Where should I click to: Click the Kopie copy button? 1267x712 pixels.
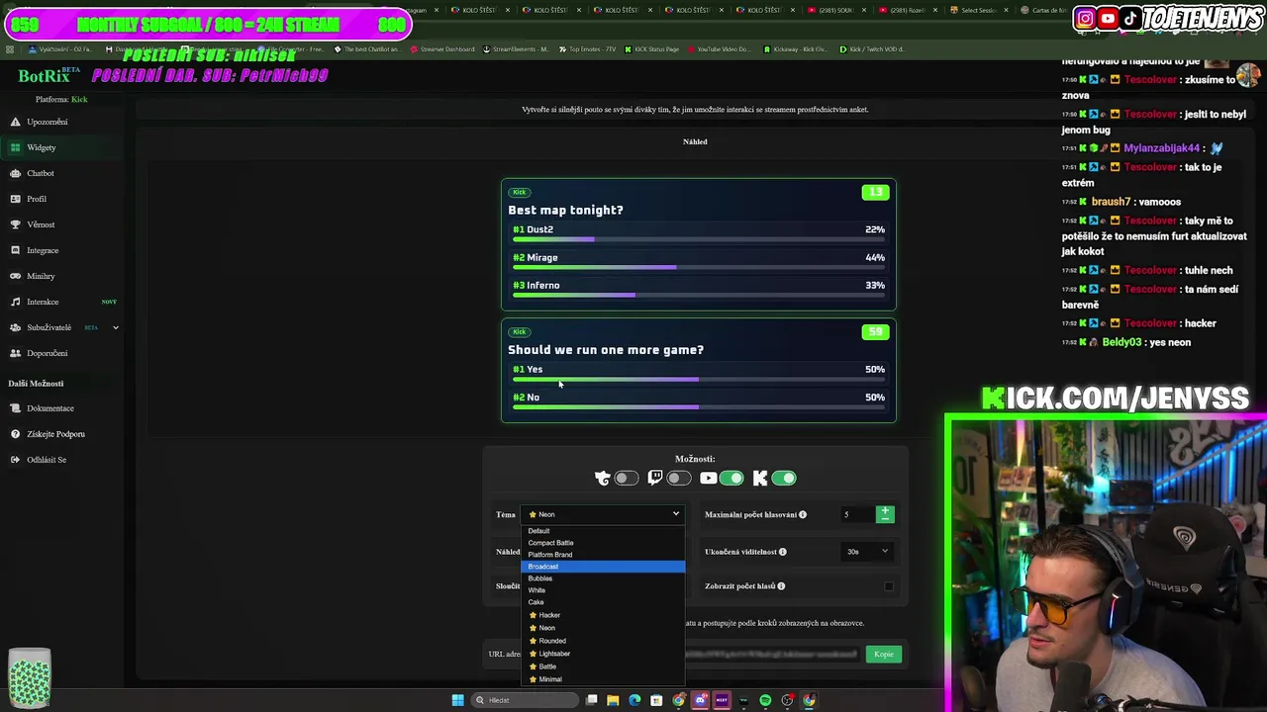(883, 654)
